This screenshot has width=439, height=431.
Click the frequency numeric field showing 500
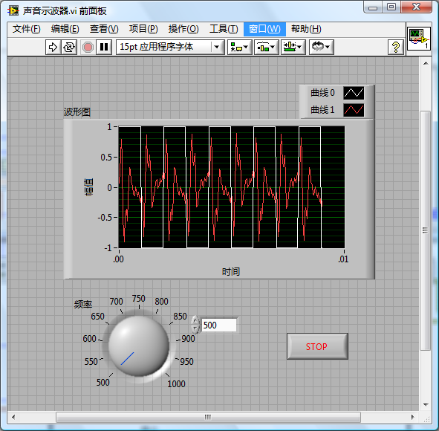pyautogui.click(x=218, y=325)
